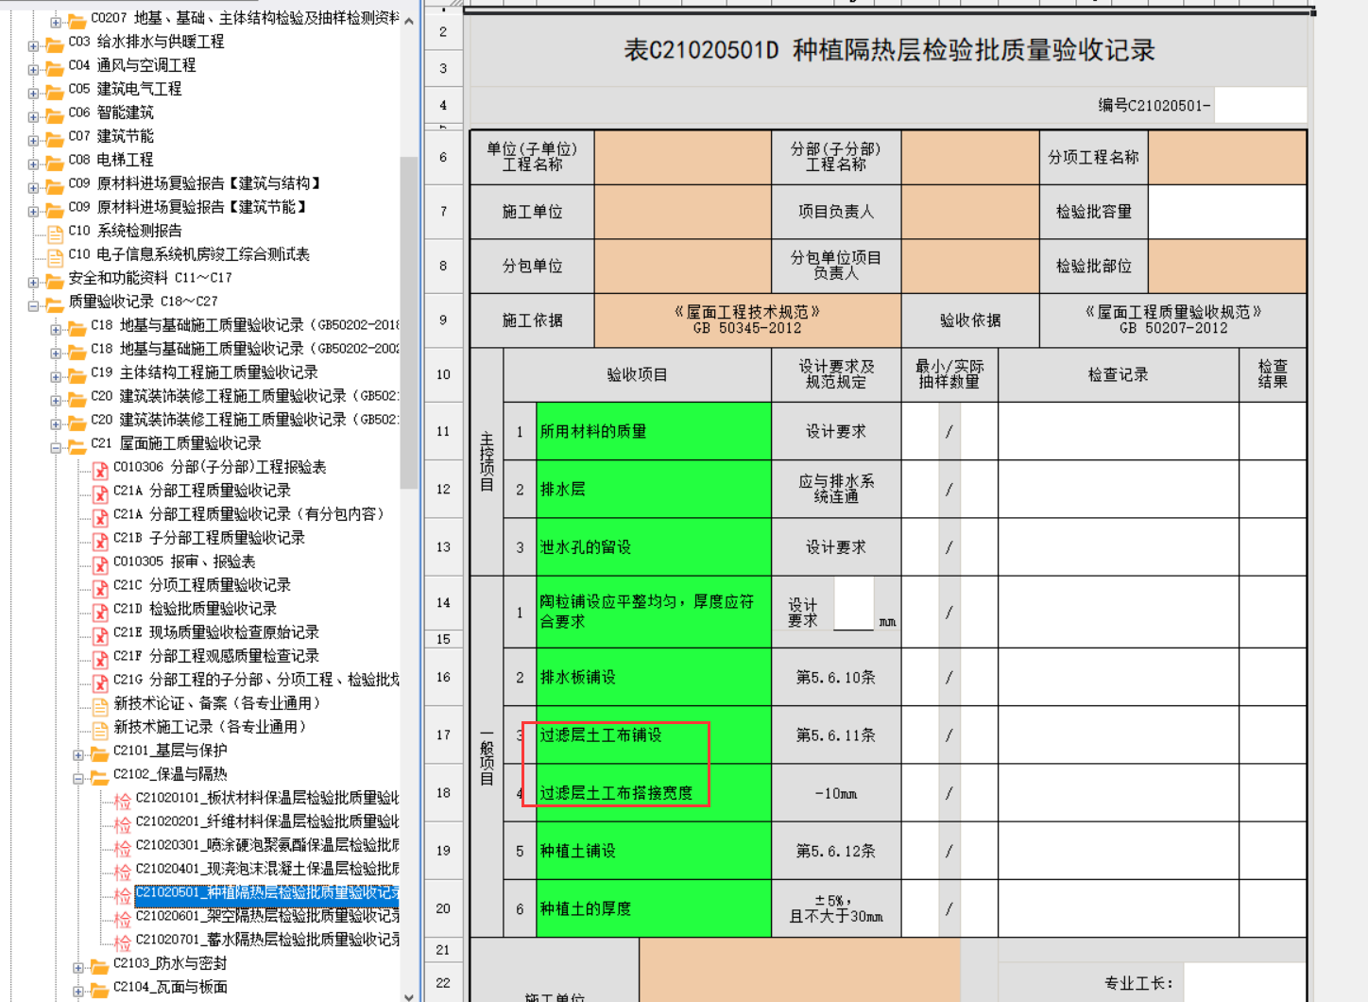
Task: Click the folder icon beside C03 给水排水与供暖工程
Action: 56,43
